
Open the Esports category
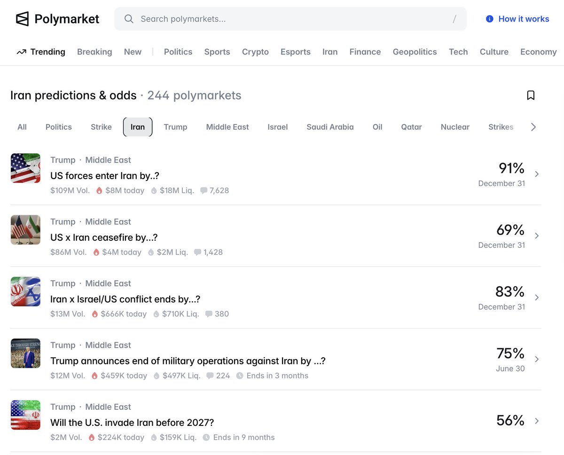tap(296, 52)
